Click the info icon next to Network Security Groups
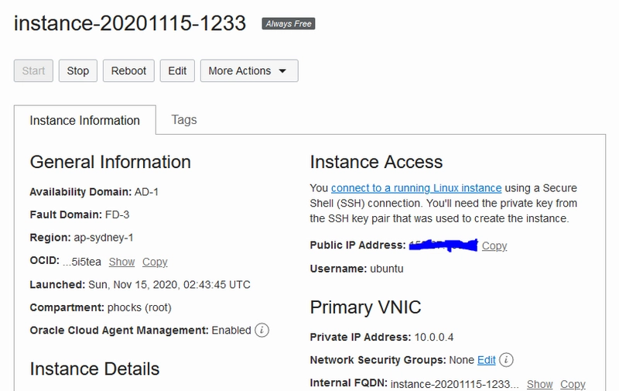Image resolution: width=619 pixels, height=391 pixels. pyautogui.click(x=507, y=360)
